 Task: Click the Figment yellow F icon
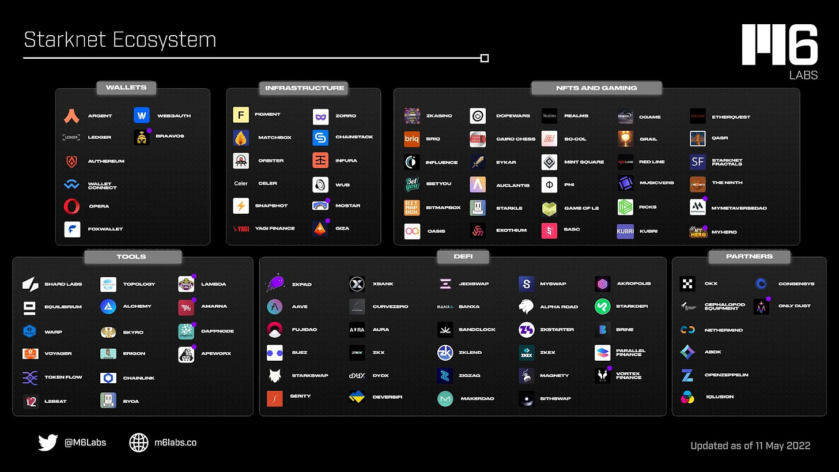pos(241,115)
